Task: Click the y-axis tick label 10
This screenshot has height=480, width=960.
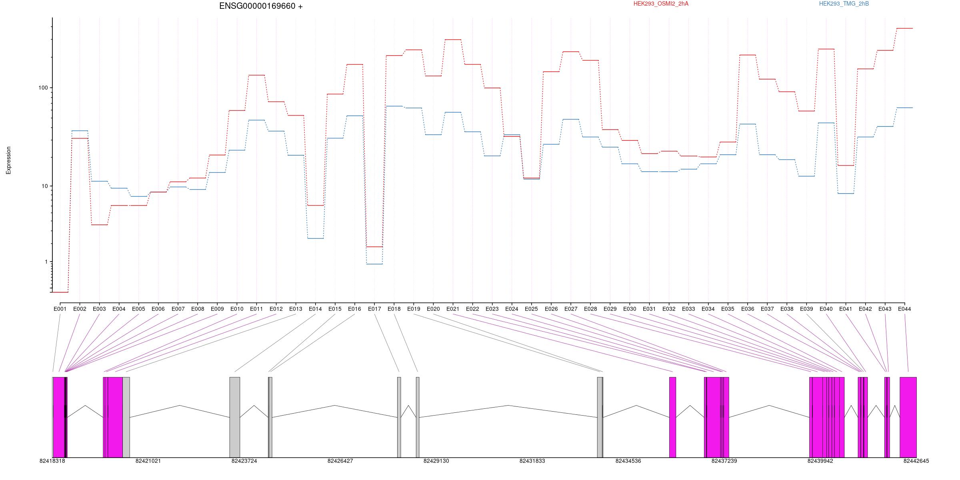Action: (x=44, y=186)
